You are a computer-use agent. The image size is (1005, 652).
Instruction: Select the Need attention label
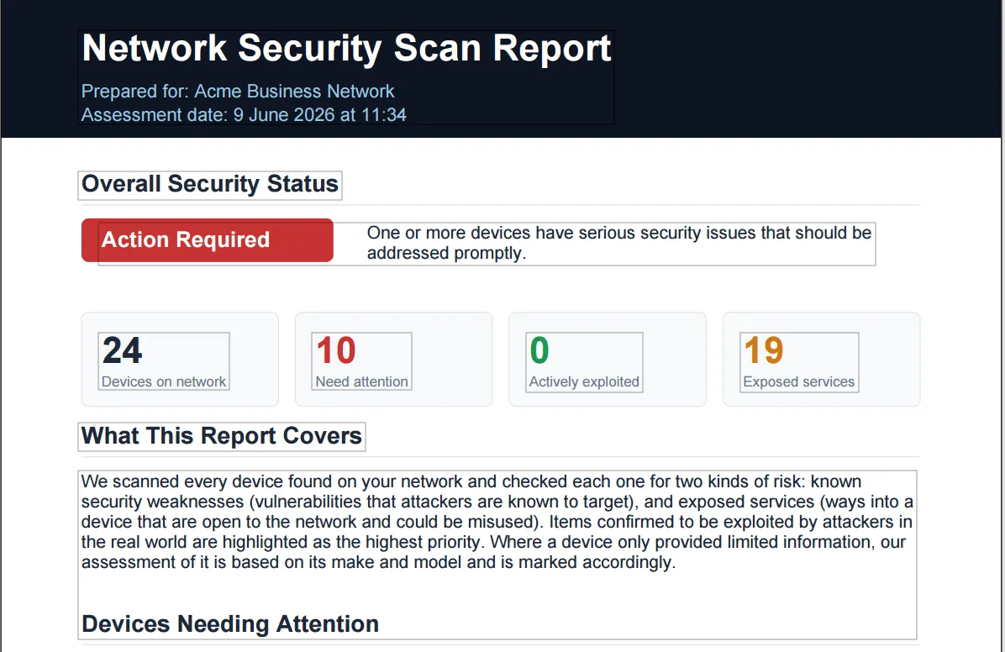pos(361,381)
